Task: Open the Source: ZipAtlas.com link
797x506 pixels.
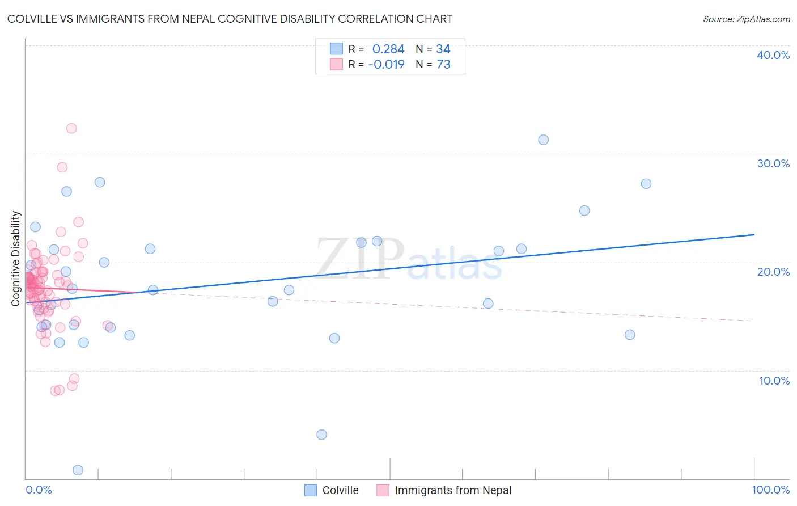Action: click(x=747, y=19)
